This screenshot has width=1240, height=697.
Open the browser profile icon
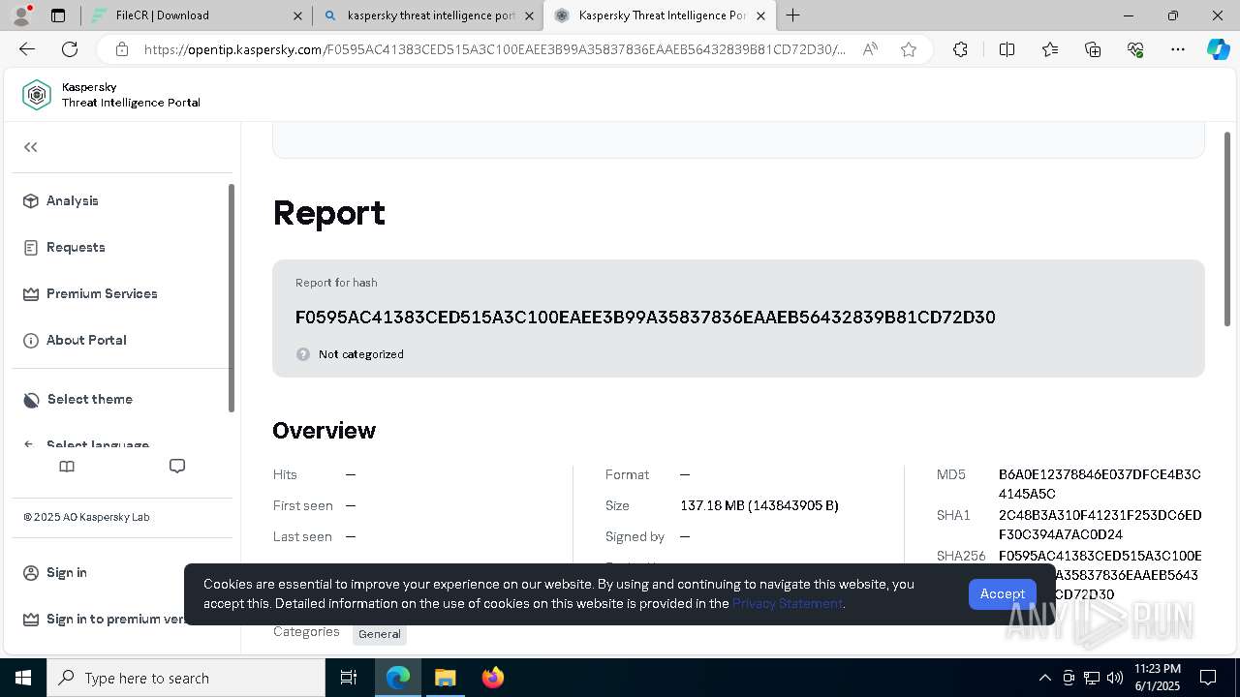tap(21, 15)
